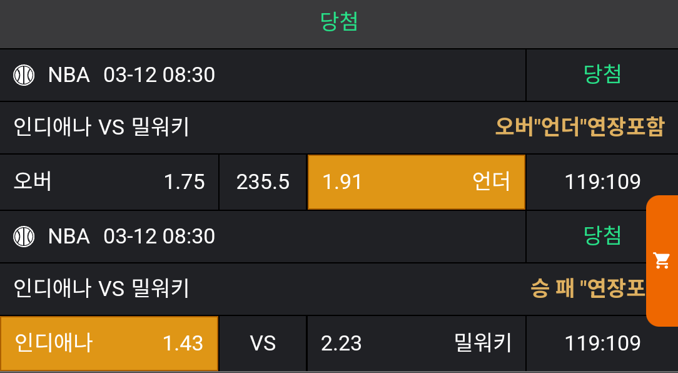Open the 인디애나 VS 밀워키 승 패 match title

click(x=101, y=289)
